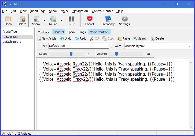Toggle the Voice Controls toolbar
195x136 pixels.
(99, 32)
